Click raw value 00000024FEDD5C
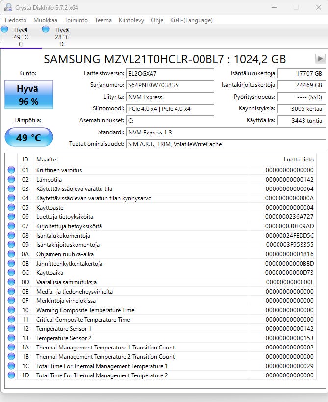Viewport: 328px width, 402px height. pyautogui.click(x=289, y=235)
